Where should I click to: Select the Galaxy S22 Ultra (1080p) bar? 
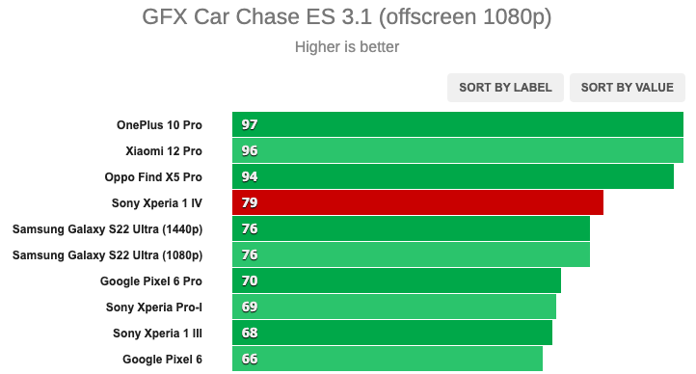pos(411,254)
